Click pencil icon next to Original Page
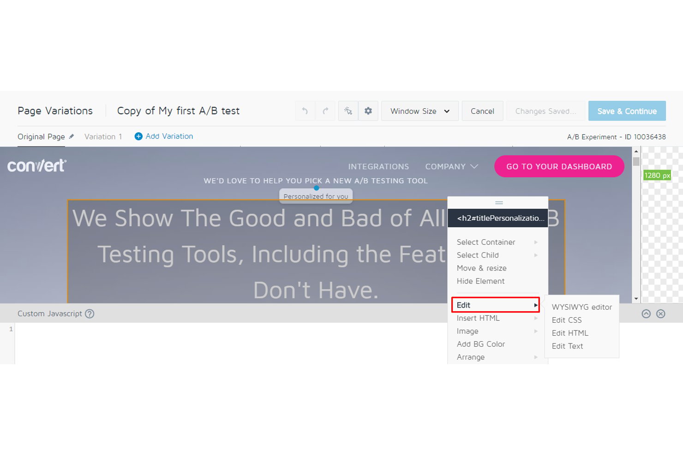The image size is (683, 455). [x=72, y=136]
